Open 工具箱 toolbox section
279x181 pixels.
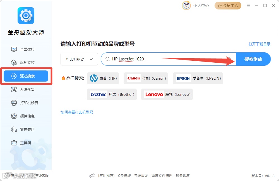coord(26,143)
